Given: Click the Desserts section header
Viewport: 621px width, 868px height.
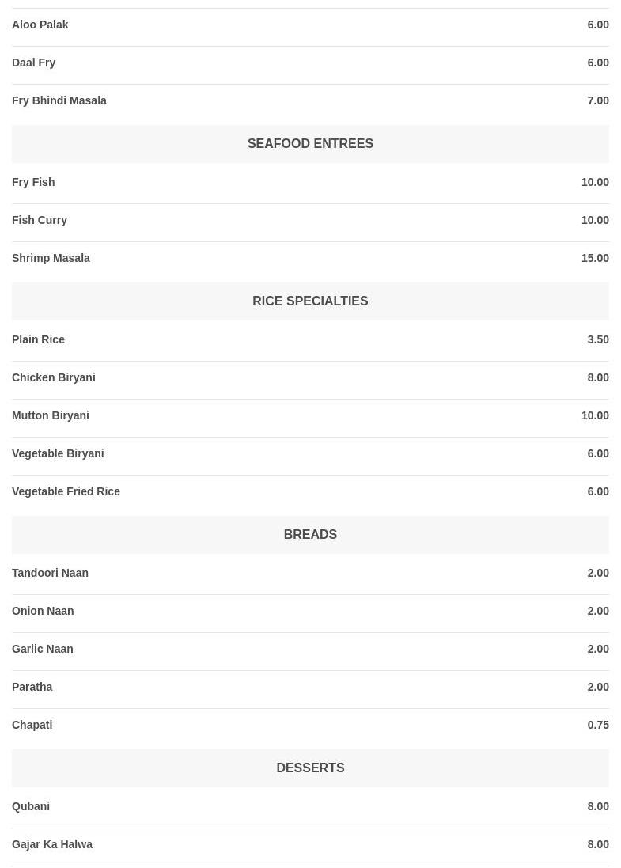Looking at the screenshot, I should pyautogui.click(x=310, y=768).
